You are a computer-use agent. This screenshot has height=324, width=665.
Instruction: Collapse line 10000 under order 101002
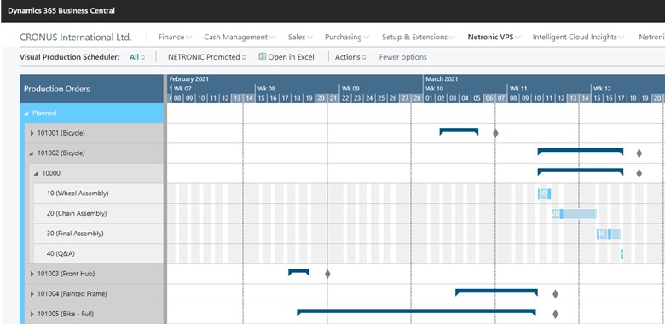pyautogui.click(x=36, y=173)
